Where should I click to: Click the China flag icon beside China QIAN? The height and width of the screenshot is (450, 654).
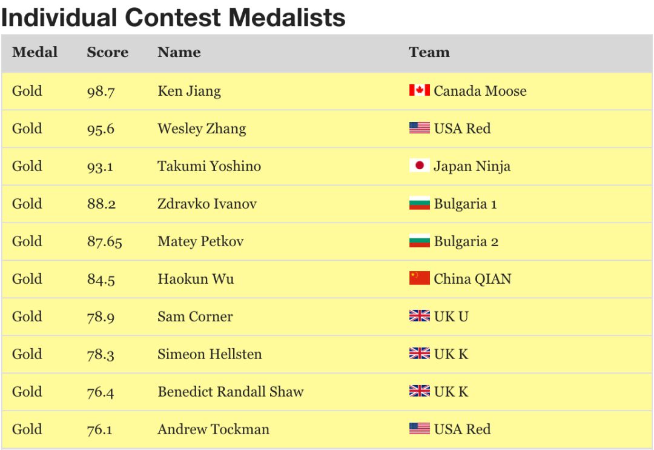point(419,278)
